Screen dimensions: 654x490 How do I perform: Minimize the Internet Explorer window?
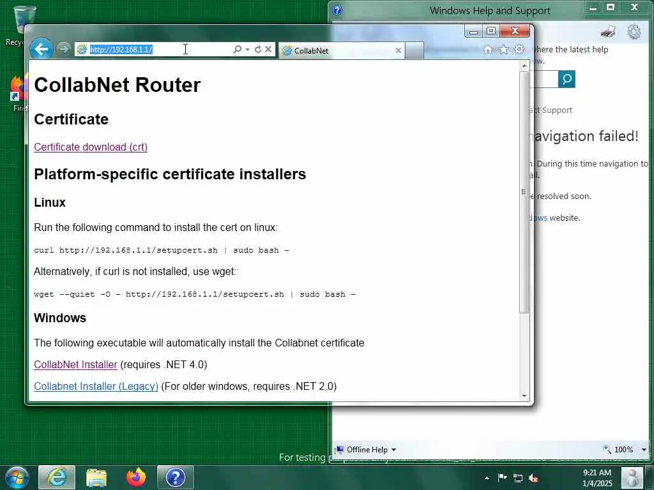pyautogui.click(x=473, y=31)
